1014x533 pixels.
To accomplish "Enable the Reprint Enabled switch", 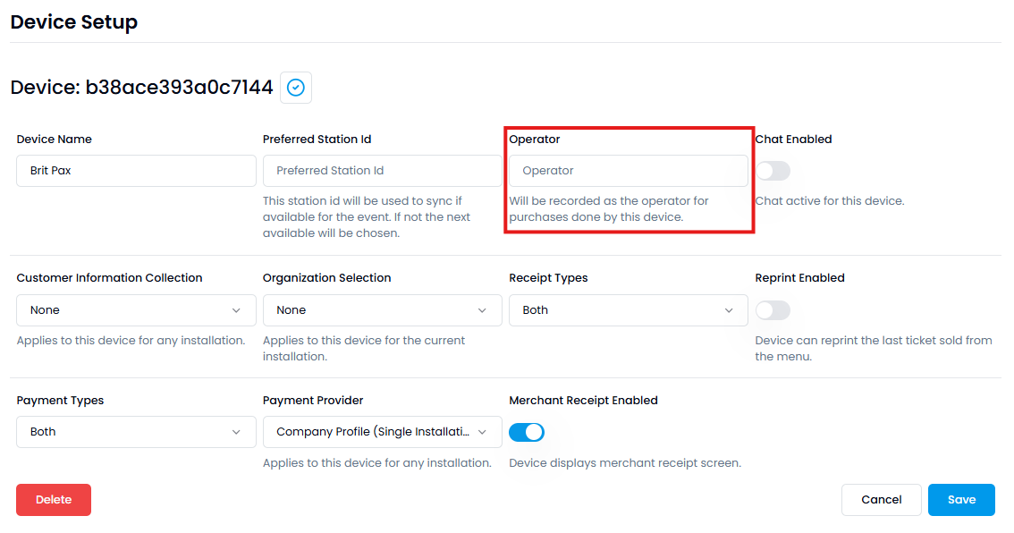I will [x=773, y=310].
